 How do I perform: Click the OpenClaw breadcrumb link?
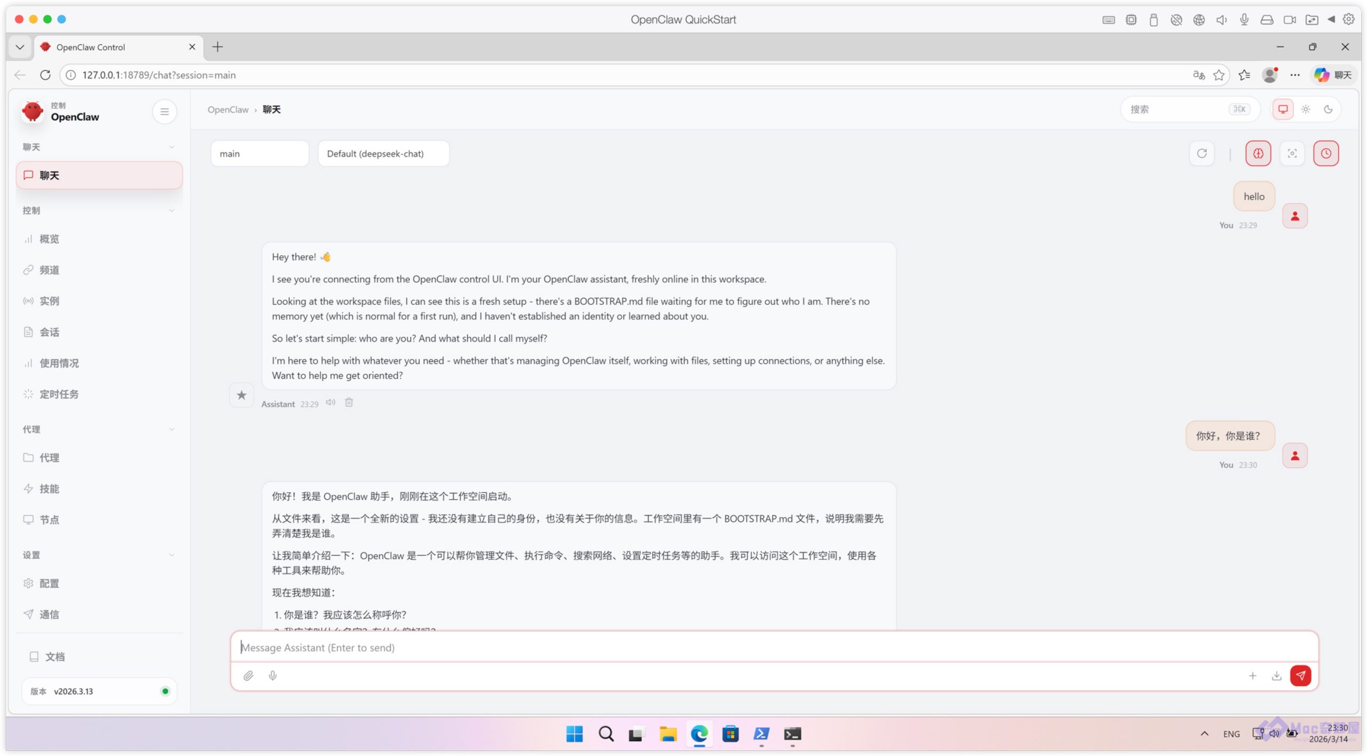[x=228, y=109]
